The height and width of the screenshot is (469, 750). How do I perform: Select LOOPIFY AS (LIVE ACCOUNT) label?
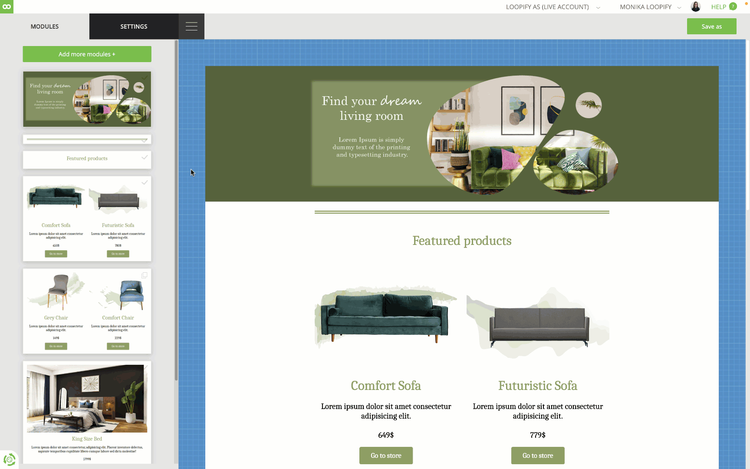(x=547, y=7)
